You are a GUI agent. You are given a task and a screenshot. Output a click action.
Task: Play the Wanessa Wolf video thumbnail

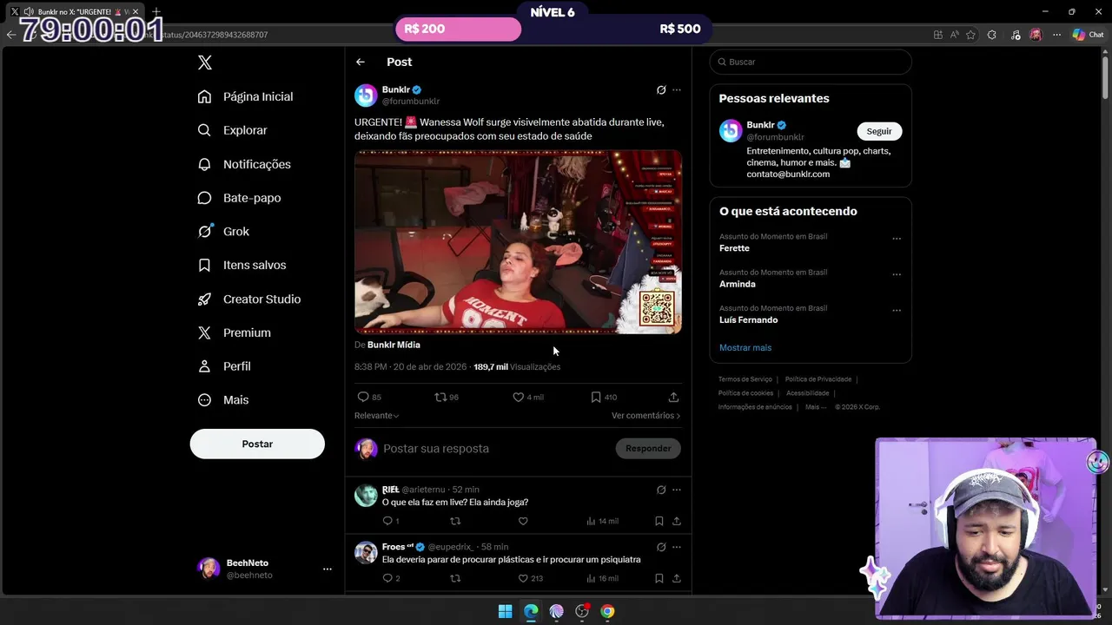518,242
